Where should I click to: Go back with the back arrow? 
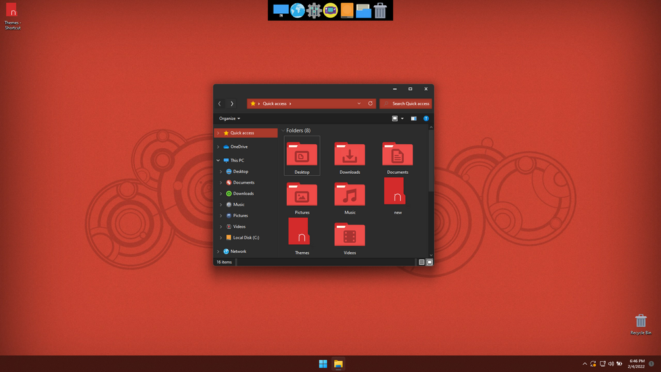pyautogui.click(x=219, y=103)
